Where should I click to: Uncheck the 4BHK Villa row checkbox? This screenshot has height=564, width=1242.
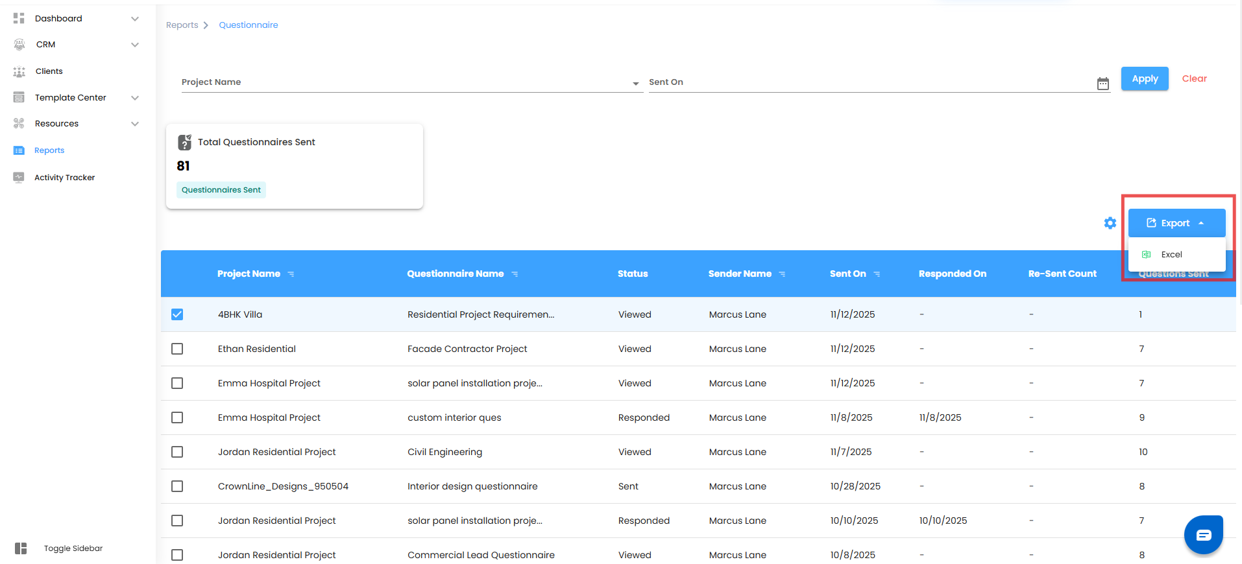[x=177, y=314]
